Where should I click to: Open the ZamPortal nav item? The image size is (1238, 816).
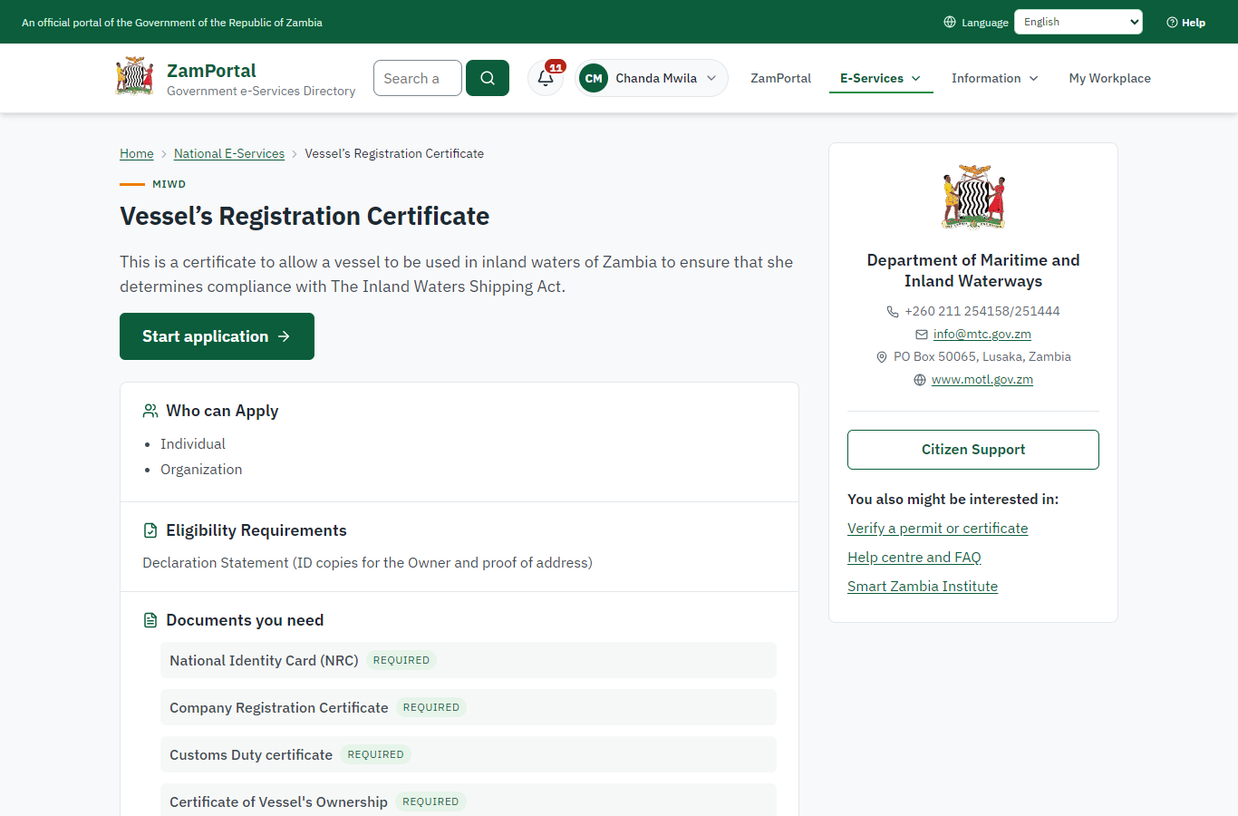[780, 78]
